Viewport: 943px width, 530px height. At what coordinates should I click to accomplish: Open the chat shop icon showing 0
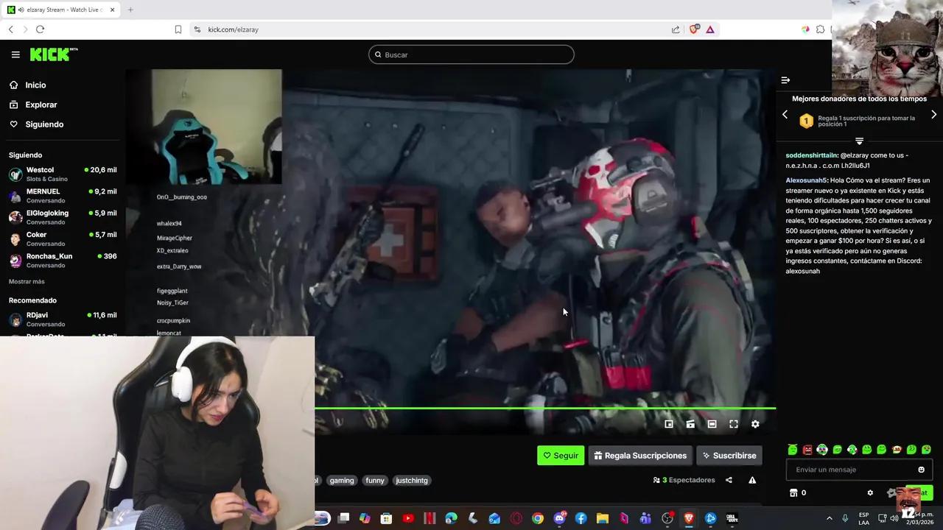tap(798, 492)
